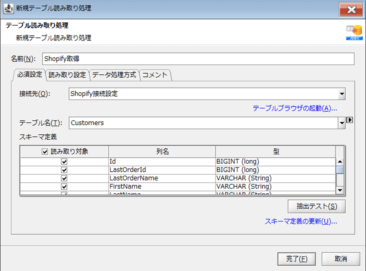Uncheck the LastOrderId row checkbox
Viewport: 366px width, 271px height.
tap(64, 170)
